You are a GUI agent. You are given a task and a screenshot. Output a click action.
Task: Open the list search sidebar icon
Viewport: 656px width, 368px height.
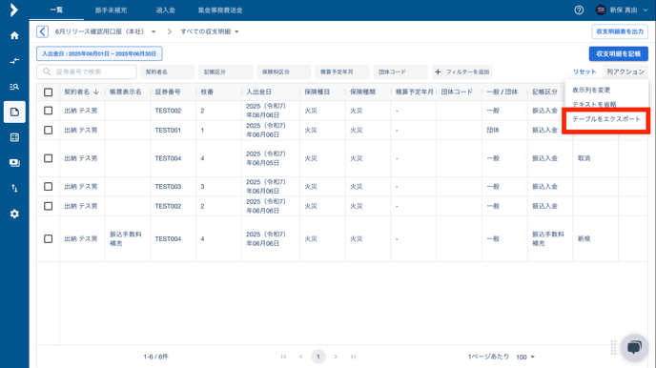click(x=14, y=87)
